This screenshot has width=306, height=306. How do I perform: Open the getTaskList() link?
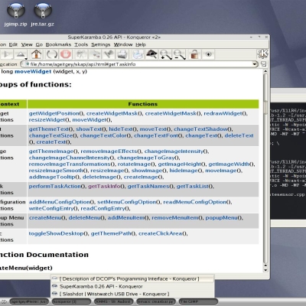coord(195,187)
